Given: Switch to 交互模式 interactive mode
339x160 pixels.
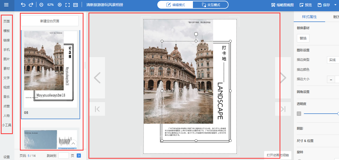Looking at the screenshot, I should [211, 5].
